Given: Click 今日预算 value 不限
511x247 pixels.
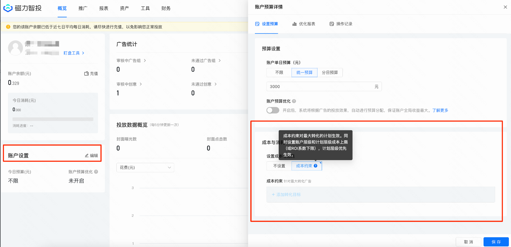Looking at the screenshot, I should click(x=13, y=181).
